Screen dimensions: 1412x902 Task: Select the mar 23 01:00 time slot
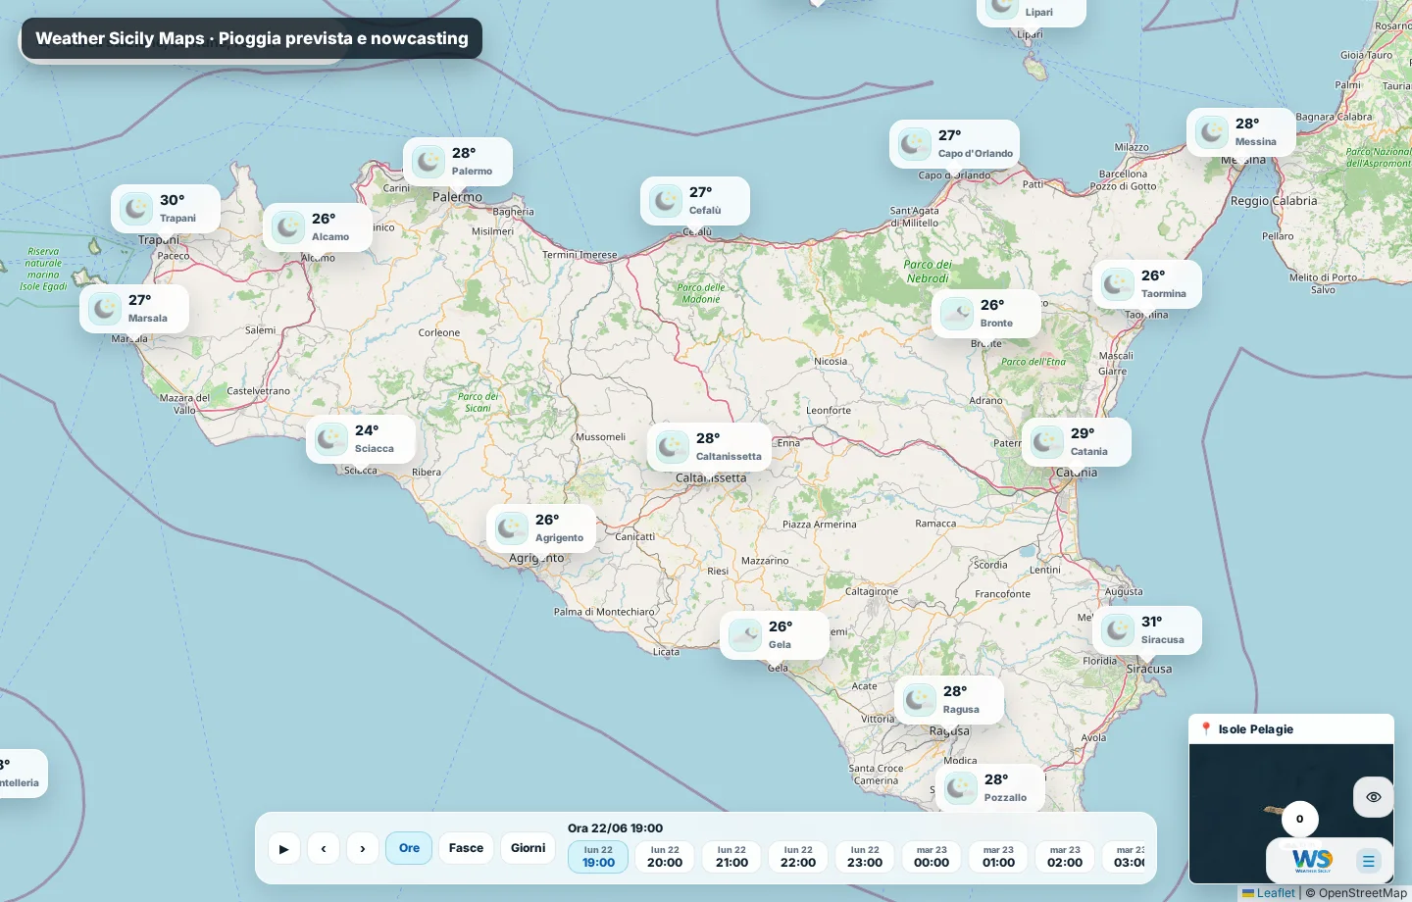coord(998,857)
